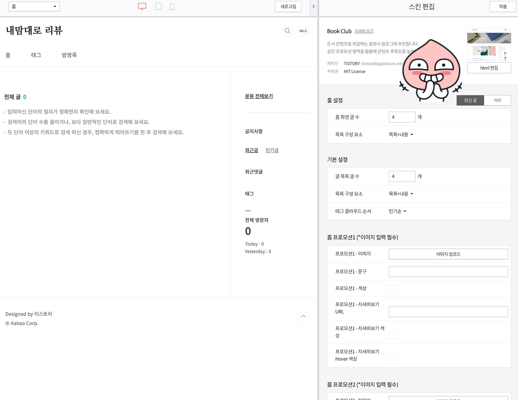Apply skin changes with the 적용 button
Image resolution: width=518 pixels, height=400 pixels.
[503, 6]
